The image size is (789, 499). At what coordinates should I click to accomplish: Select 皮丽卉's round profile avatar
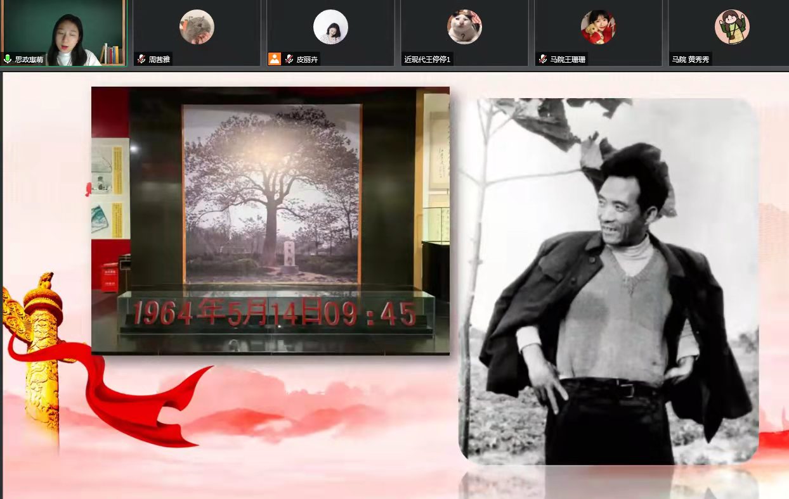coord(330,27)
